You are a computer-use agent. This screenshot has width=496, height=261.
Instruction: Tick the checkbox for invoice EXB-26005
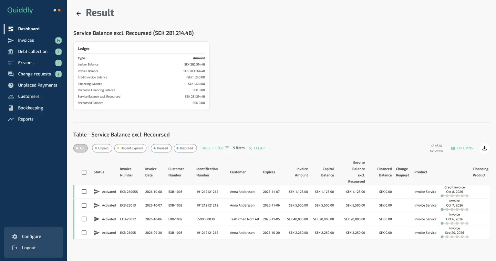pyautogui.click(x=84, y=233)
